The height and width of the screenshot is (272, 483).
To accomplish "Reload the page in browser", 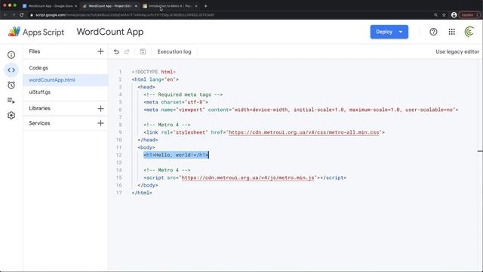I will point(22,15).
